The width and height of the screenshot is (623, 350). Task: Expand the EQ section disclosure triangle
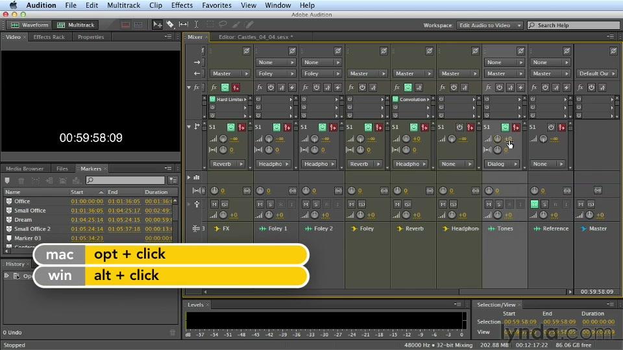pyautogui.click(x=189, y=178)
